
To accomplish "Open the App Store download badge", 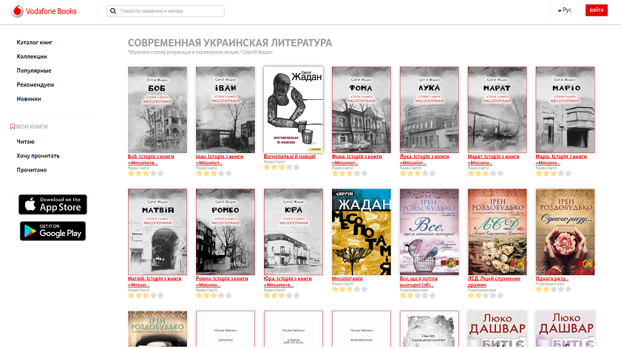I will pos(52,204).
